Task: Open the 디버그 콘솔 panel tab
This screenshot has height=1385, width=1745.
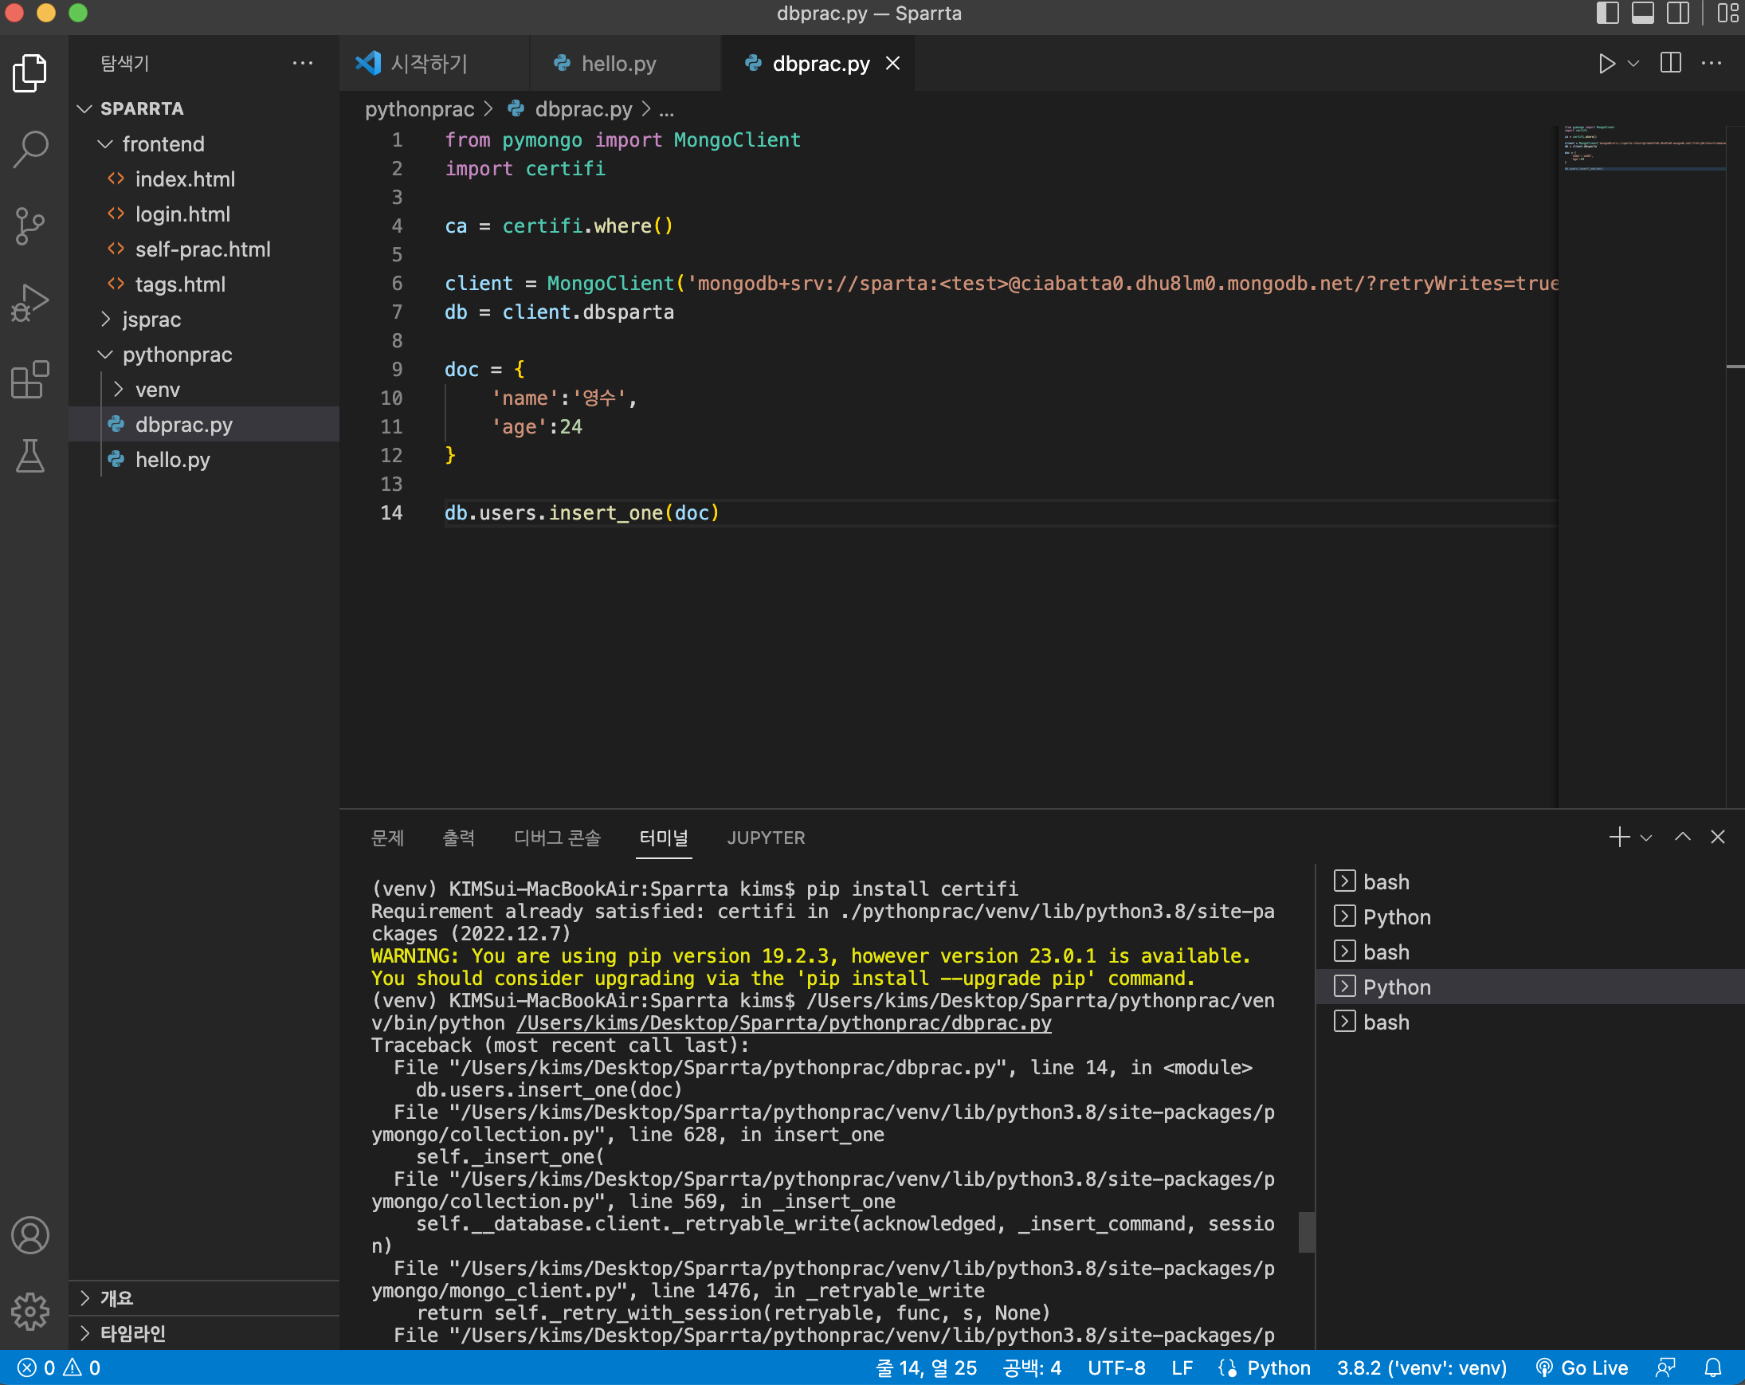Action: click(558, 838)
